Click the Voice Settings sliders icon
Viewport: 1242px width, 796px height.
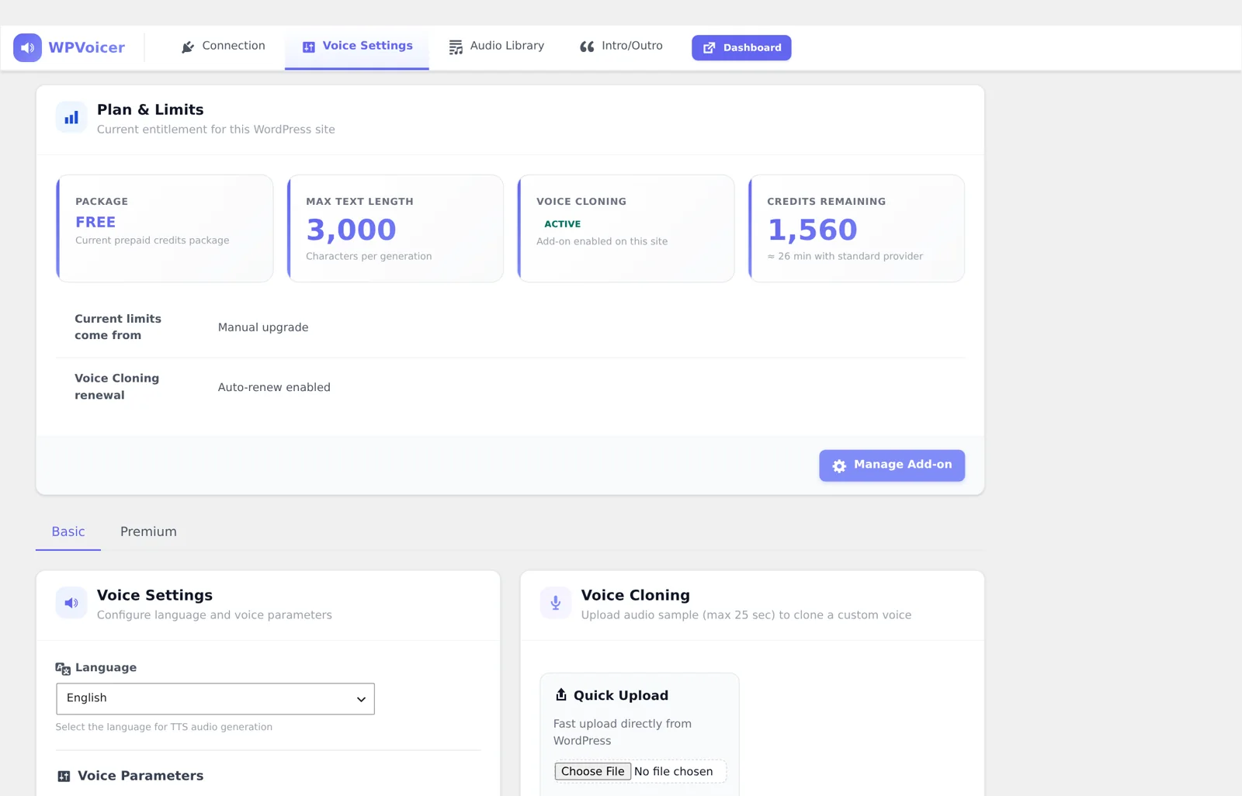309,47
